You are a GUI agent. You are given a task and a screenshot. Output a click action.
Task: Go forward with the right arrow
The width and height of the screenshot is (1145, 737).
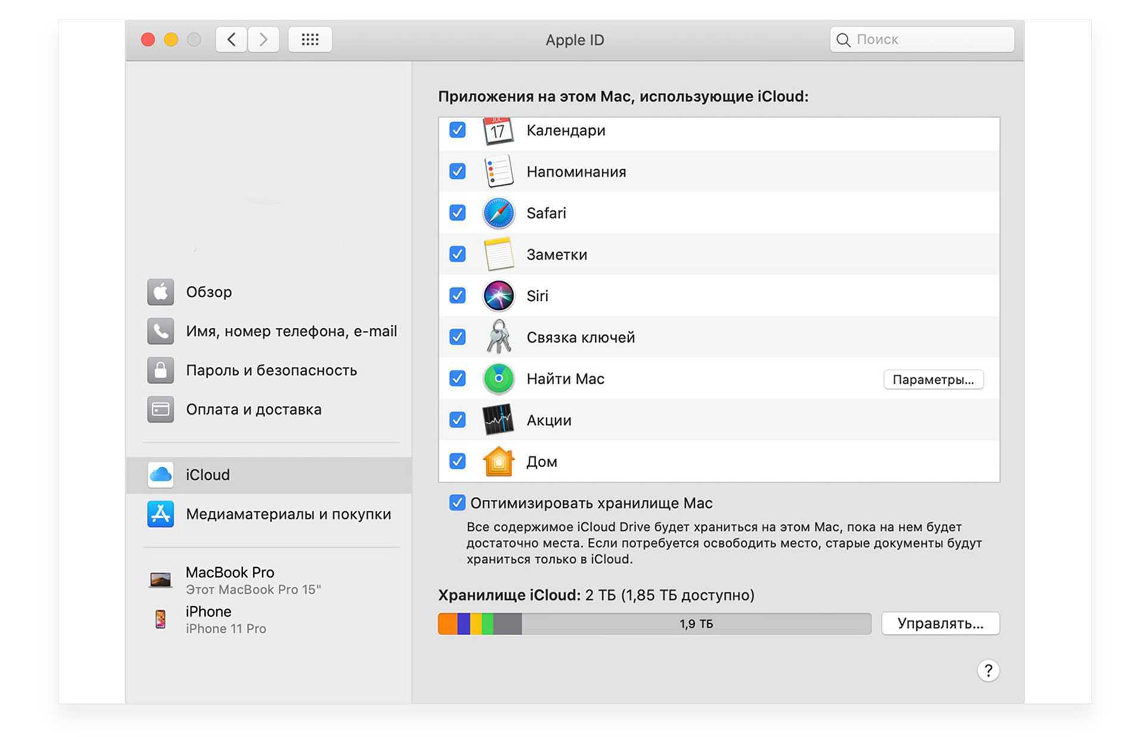coord(264,39)
